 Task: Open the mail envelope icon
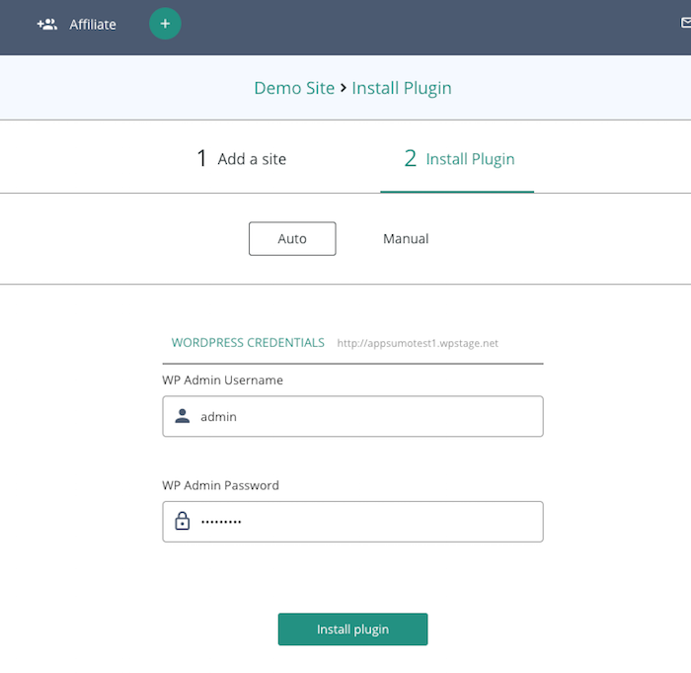pos(686,23)
